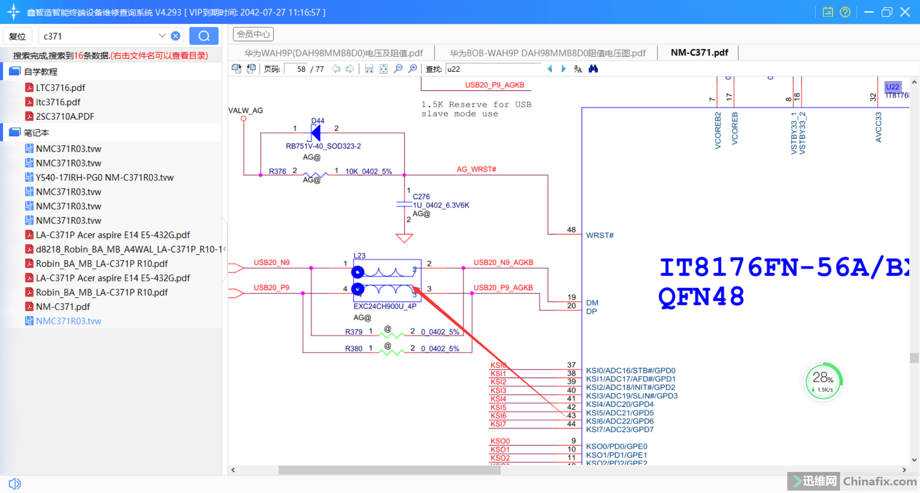The width and height of the screenshot is (920, 493).
Task: Zoom out with the minus magnifier
Action: pyautogui.click(x=398, y=69)
